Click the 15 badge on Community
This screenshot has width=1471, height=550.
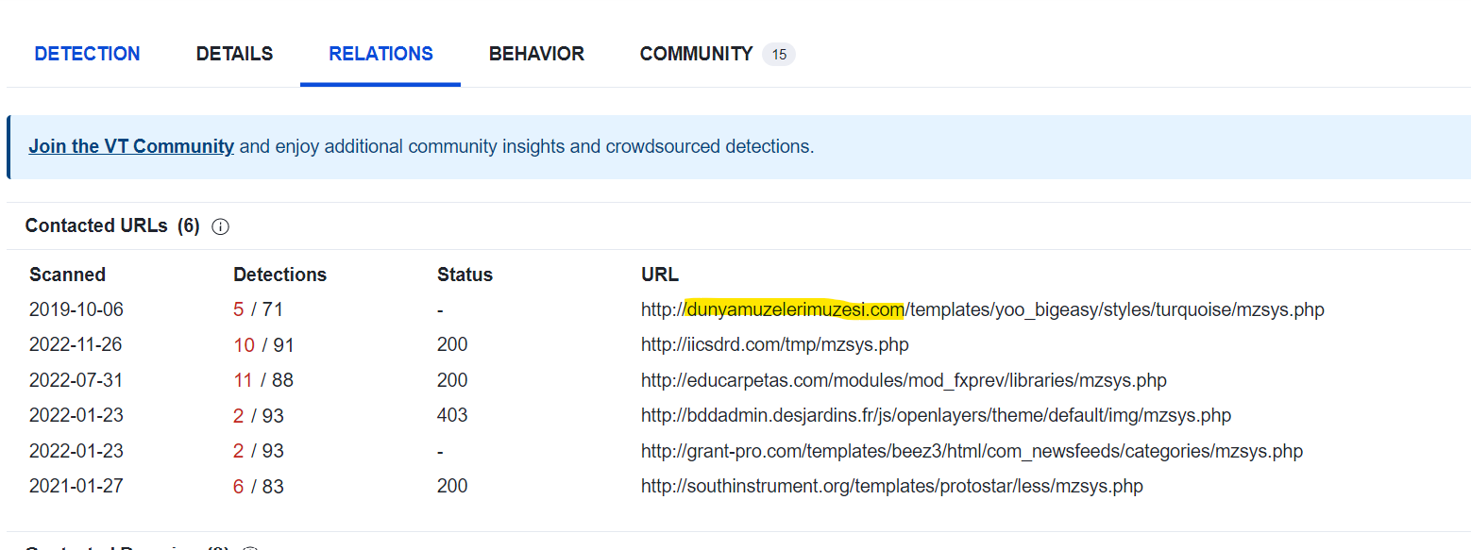779,55
